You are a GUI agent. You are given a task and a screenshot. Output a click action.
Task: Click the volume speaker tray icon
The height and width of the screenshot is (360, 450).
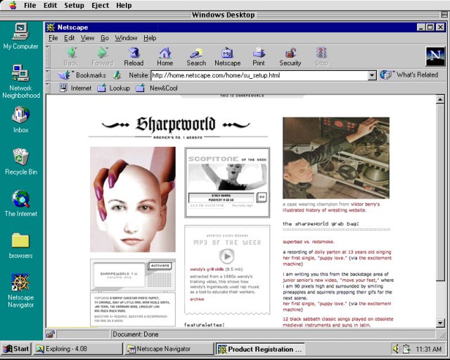tap(397, 349)
